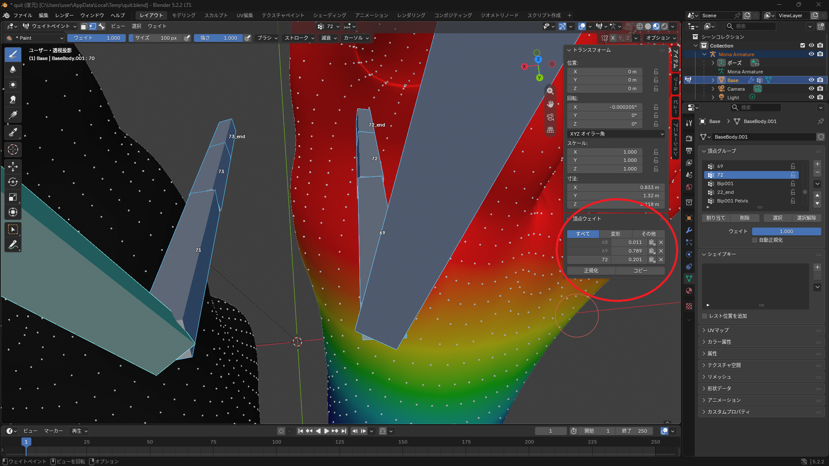Open the World properties tab
This screenshot has height=466, width=829.
click(x=689, y=187)
